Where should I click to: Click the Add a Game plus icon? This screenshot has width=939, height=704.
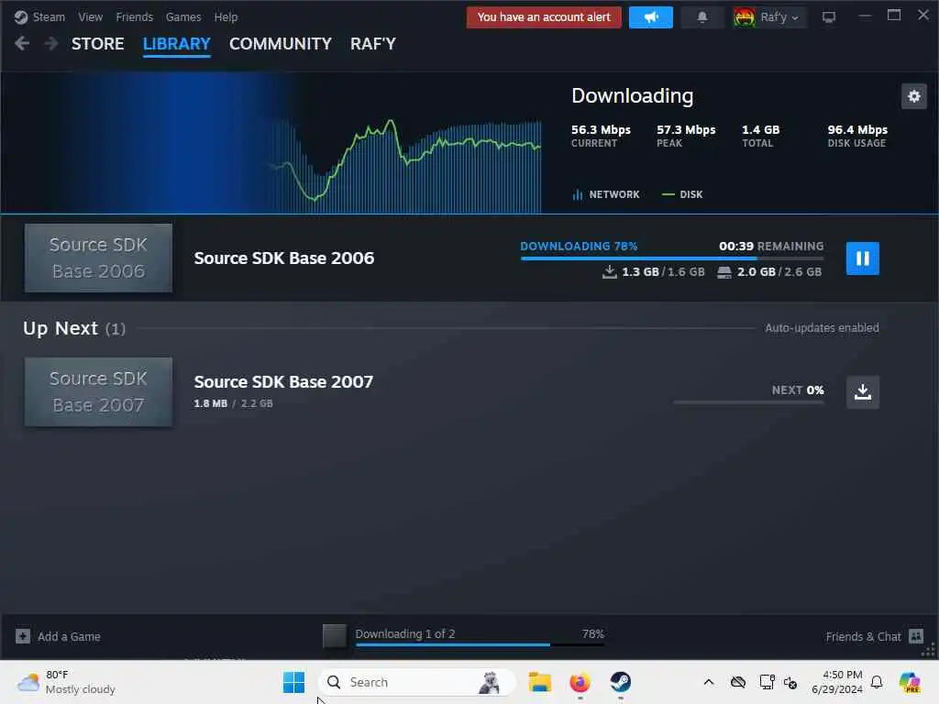[x=23, y=636]
